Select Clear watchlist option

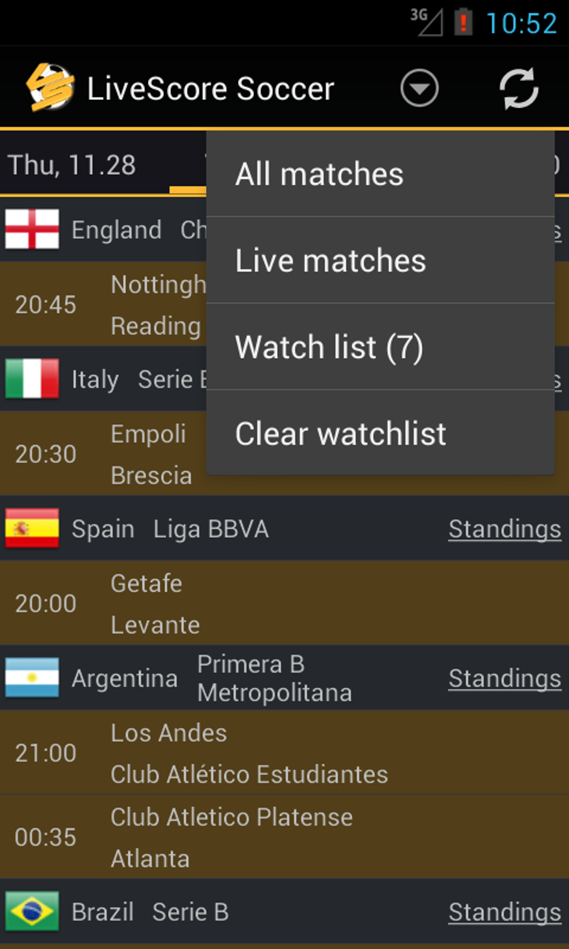coord(380,434)
